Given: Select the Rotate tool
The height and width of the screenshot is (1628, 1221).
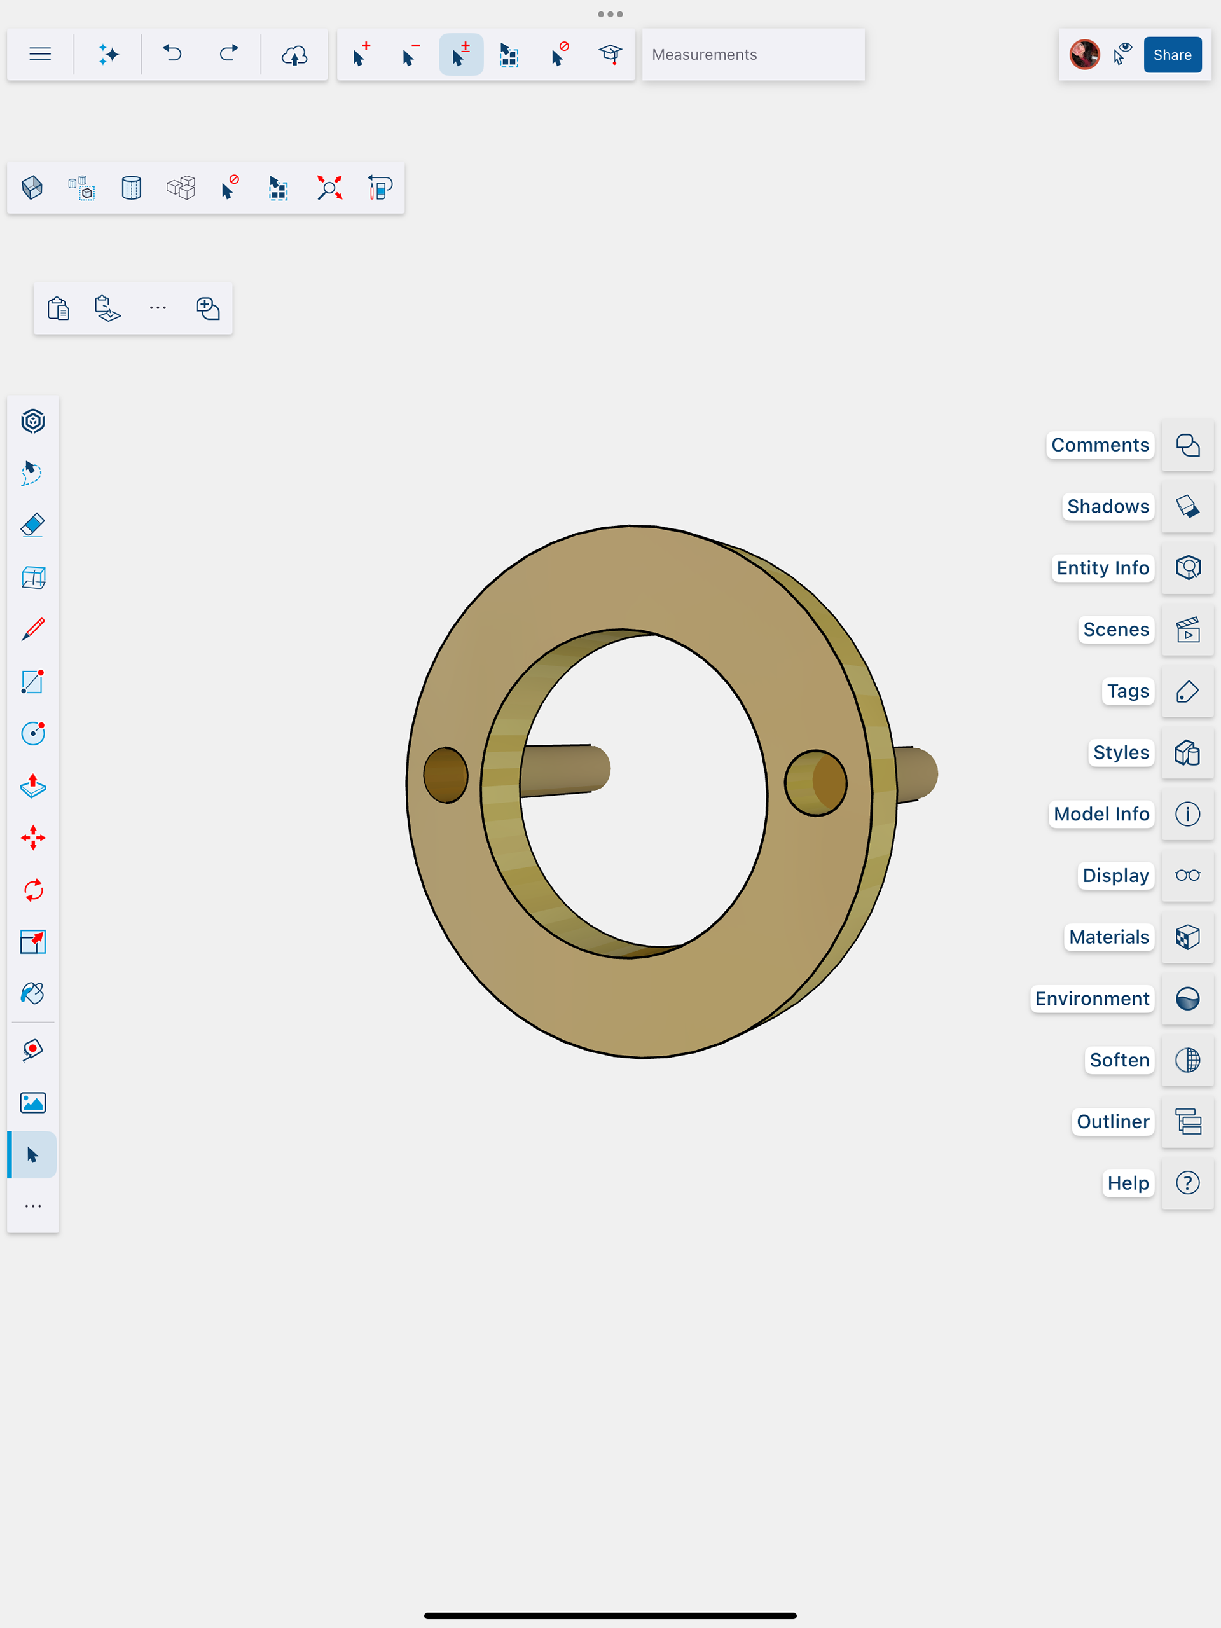Looking at the screenshot, I should (33, 890).
